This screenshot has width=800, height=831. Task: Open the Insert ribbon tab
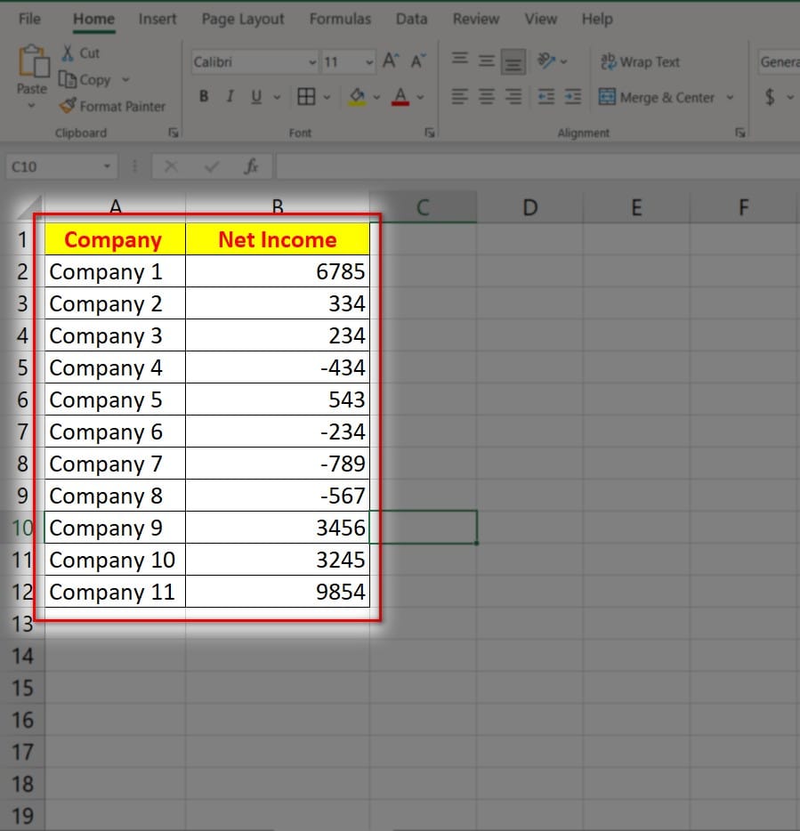pyautogui.click(x=157, y=19)
